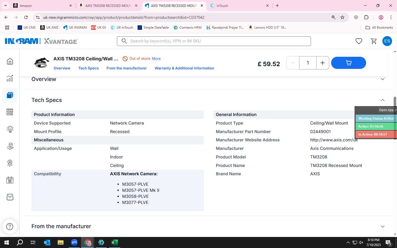397x248 pixels.
Task: Open the storefront icon in sidebar
Action: pyautogui.click(x=10, y=112)
